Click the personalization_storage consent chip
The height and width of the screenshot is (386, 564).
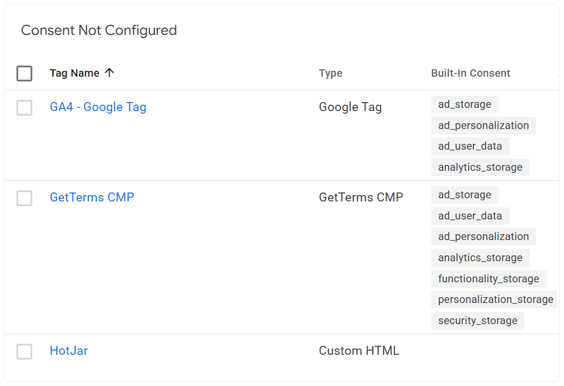click(495, 299)
